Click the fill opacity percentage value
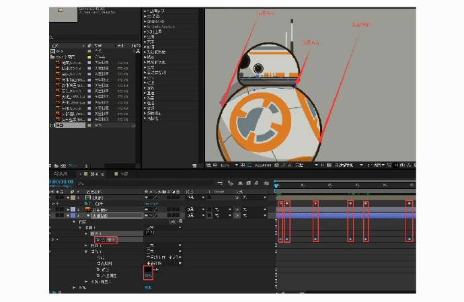 tap(148, 276)
